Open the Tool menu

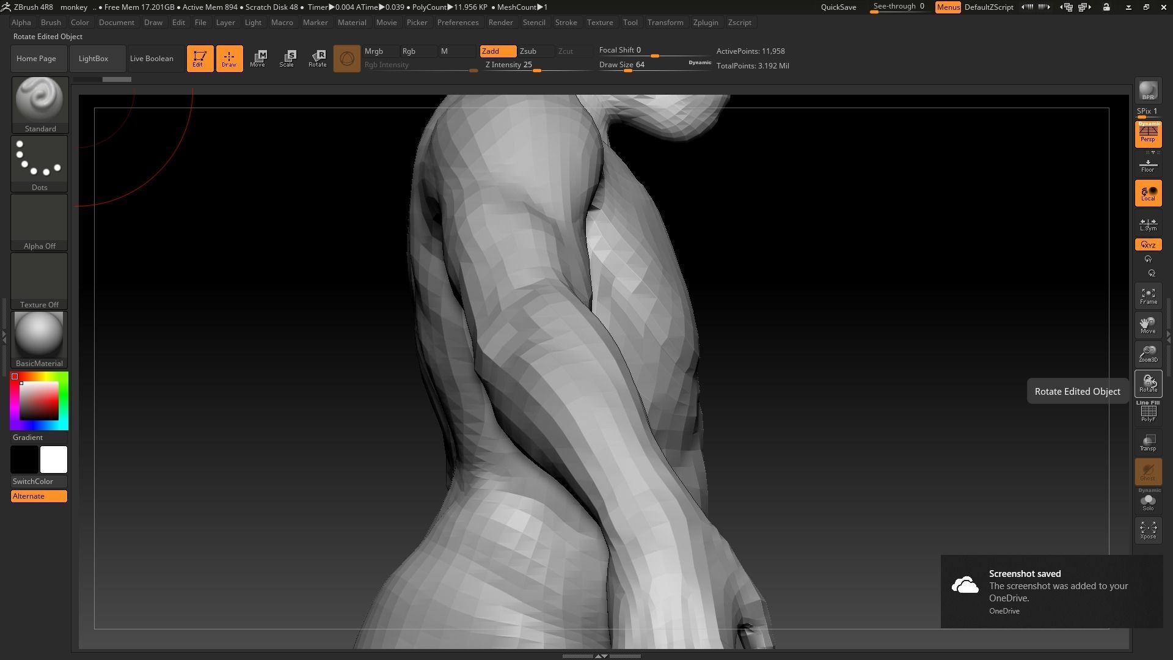[x=630, y=23]
